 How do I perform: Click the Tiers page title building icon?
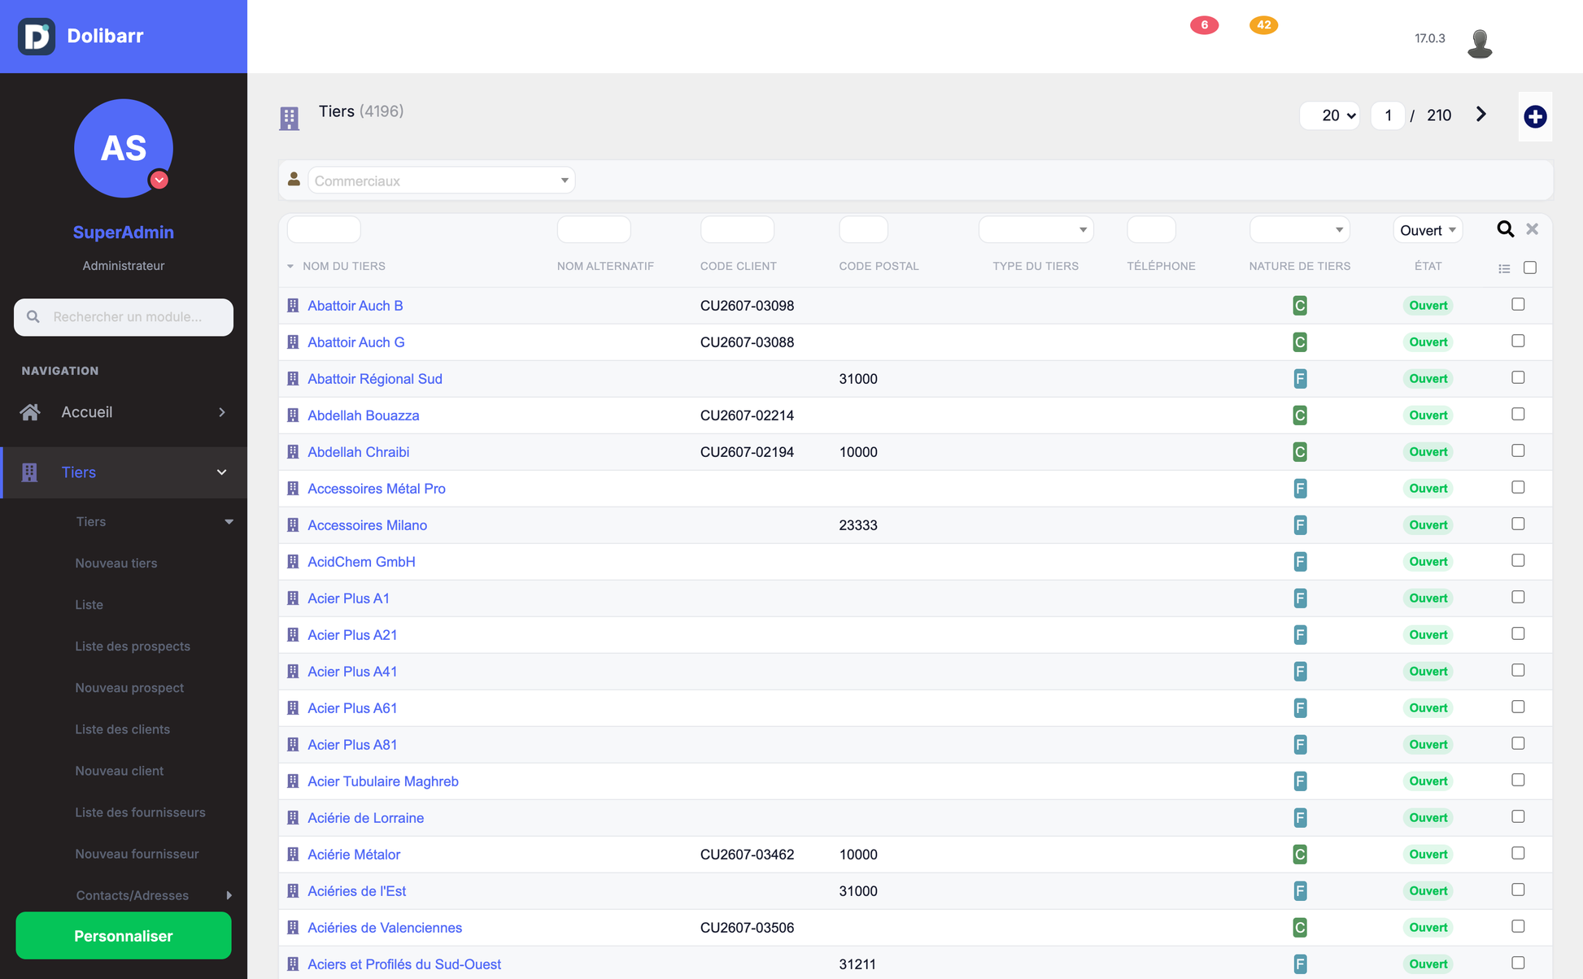pos(289,118)
